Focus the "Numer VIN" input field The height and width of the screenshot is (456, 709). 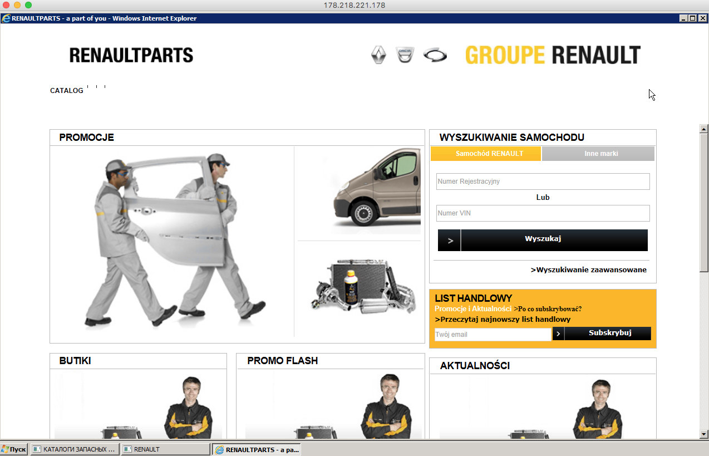coord(543,213)
